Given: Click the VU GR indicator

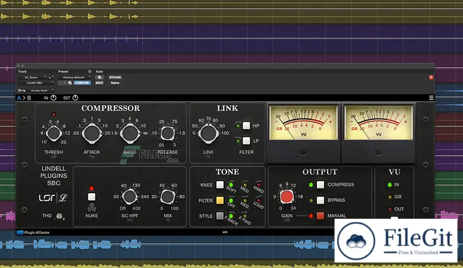Looking at the screenshot, I should pyautogui.click(x=390, y=197).
